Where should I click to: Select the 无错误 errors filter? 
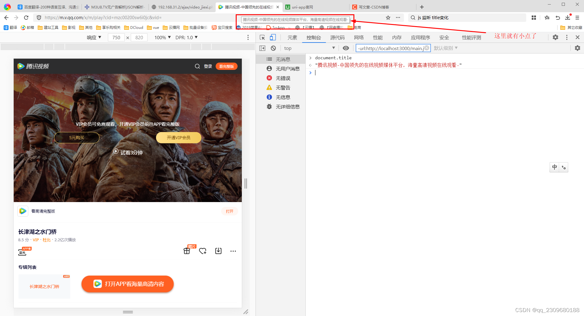tap(281, 78)
